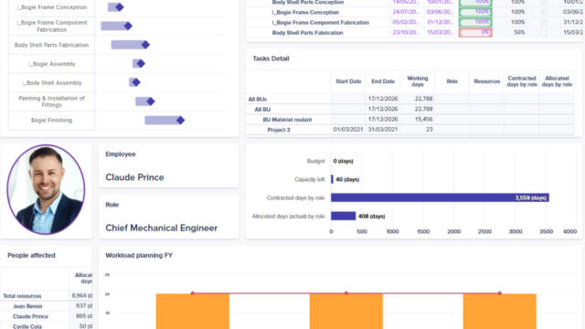This screenshot has width=585, height=329.
Task: Select the Body Shell Parts Fabrication table row name
Action: point(307,33)
